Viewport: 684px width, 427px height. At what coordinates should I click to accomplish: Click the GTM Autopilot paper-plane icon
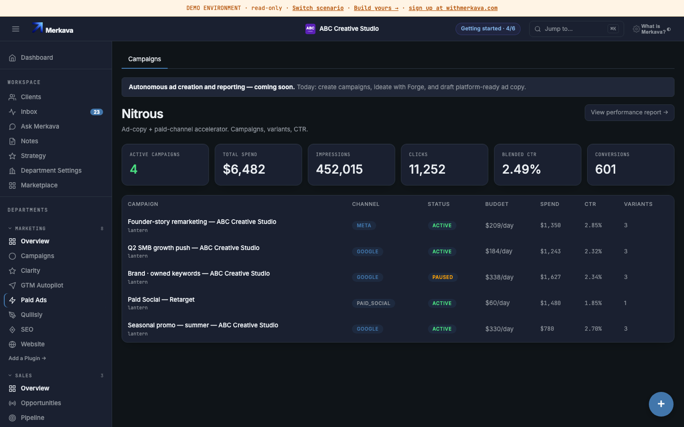click(12, 286)
